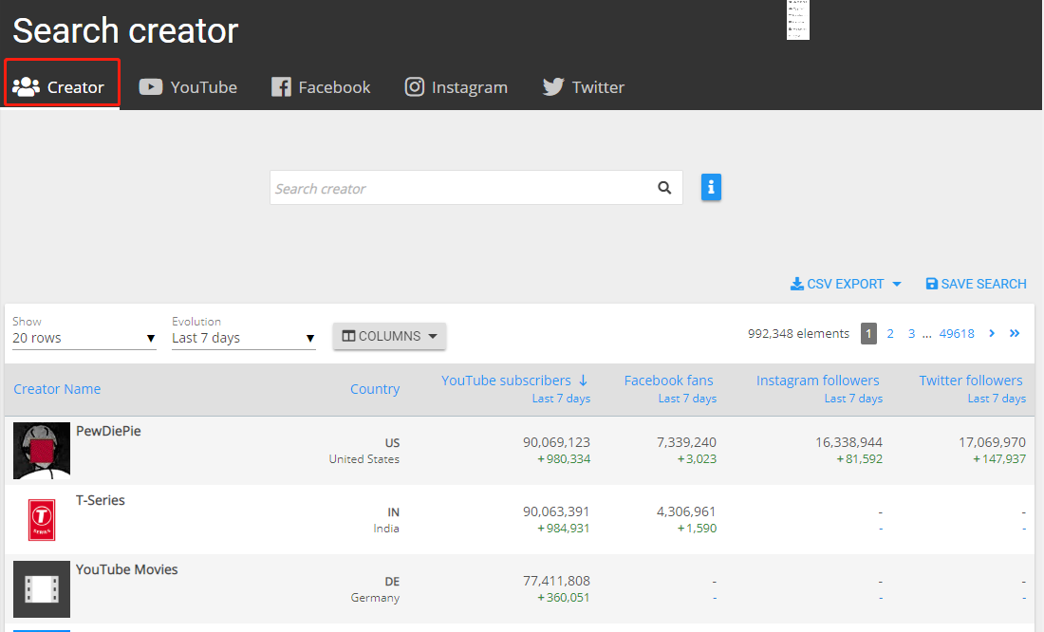The width and height of the screenshot is (1044, 632).
Task: Click the SAVE SEARCH button
Action: pos(976,284)
